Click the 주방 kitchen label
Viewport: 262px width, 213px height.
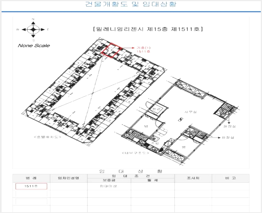point(155,143)
